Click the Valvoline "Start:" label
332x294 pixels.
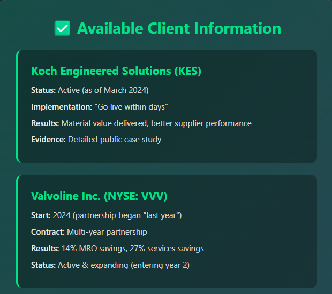(x=41, y=215)
